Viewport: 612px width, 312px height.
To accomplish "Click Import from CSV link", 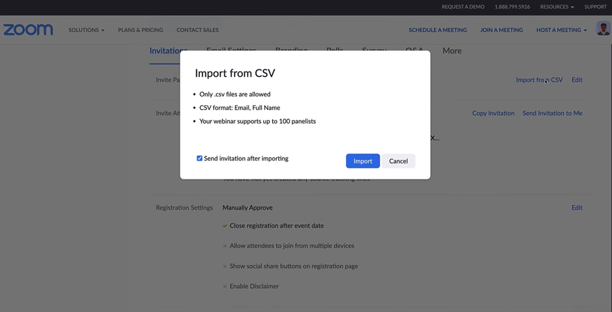I will [x=539, y=80].
